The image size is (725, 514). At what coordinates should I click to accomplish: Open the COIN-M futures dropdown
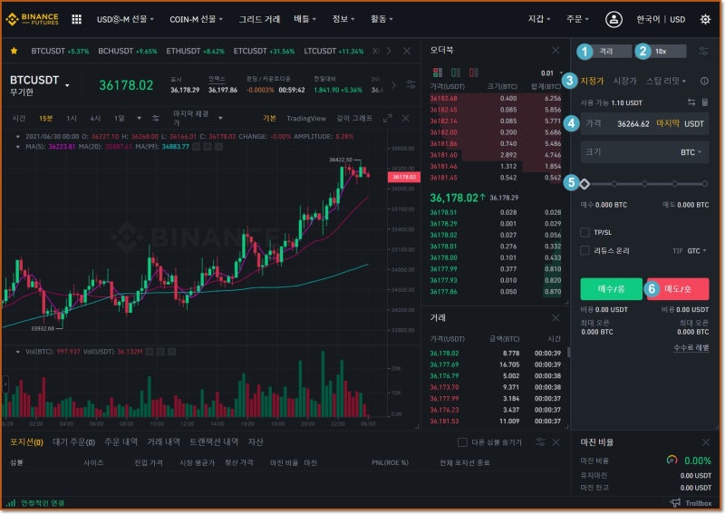pyautogui.click(x=196, y=19)
